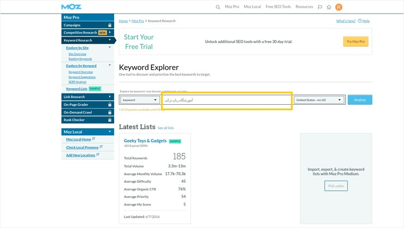
Task: Click the flag notifications icon
Action: coord(320,7)
